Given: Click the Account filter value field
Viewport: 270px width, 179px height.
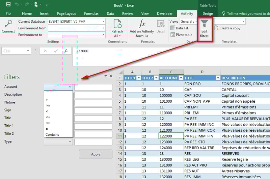Looking at the screenshot, I should click(x=93, y=87).
